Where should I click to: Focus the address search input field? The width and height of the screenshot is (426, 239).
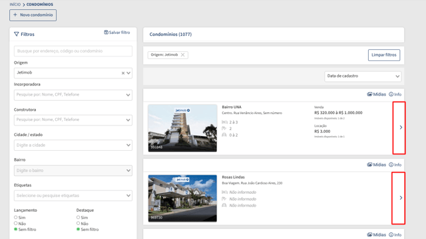pyautogui.click(x=73, y=51)
